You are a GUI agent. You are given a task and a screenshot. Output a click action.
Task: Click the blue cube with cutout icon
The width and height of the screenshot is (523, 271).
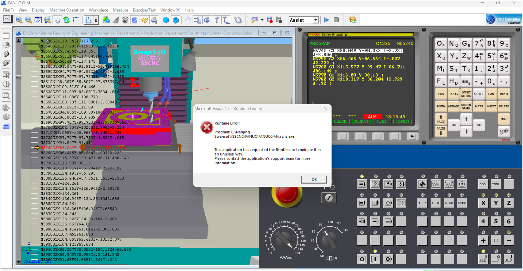[x=176, y=20]
